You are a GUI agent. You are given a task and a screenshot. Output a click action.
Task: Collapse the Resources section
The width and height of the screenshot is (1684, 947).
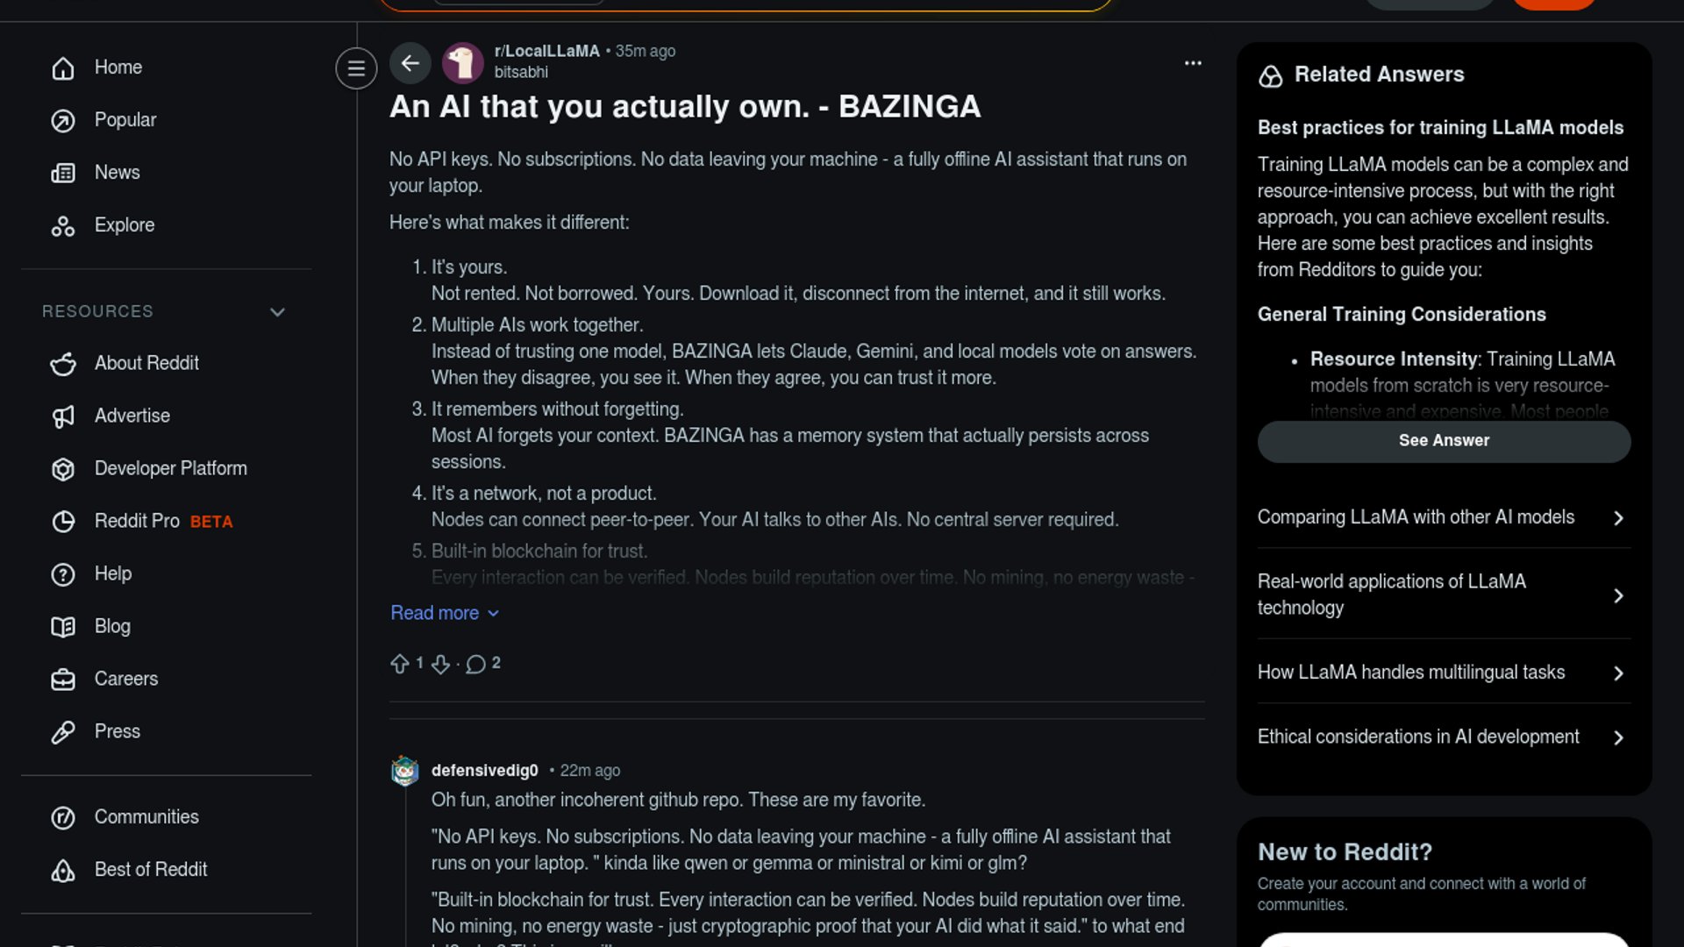(x=277, y=312)
